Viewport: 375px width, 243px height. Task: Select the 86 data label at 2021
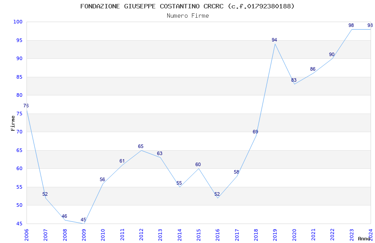coord(313,69)
